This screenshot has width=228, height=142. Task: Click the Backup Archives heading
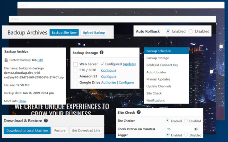tap(27, 32)
